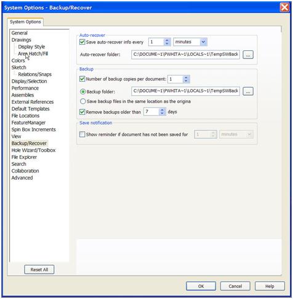Click the Auto-recover folder path field

[185, 55]
